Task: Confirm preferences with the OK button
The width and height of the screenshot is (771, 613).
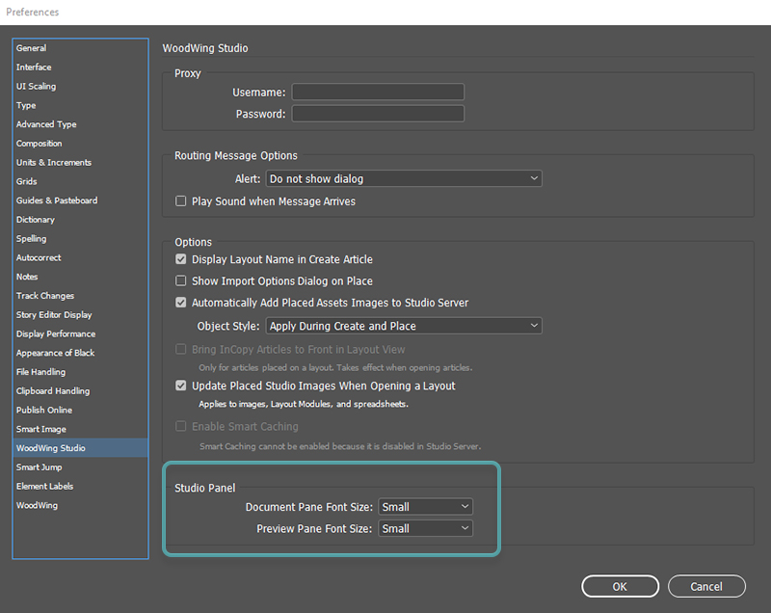Action: pos(620,586)
